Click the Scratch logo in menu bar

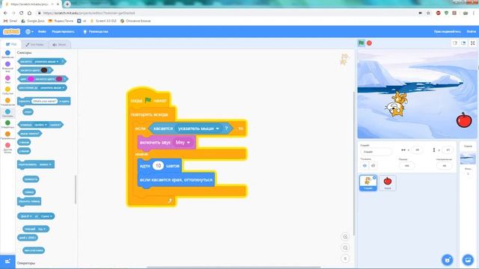click(x=12, y=31)
